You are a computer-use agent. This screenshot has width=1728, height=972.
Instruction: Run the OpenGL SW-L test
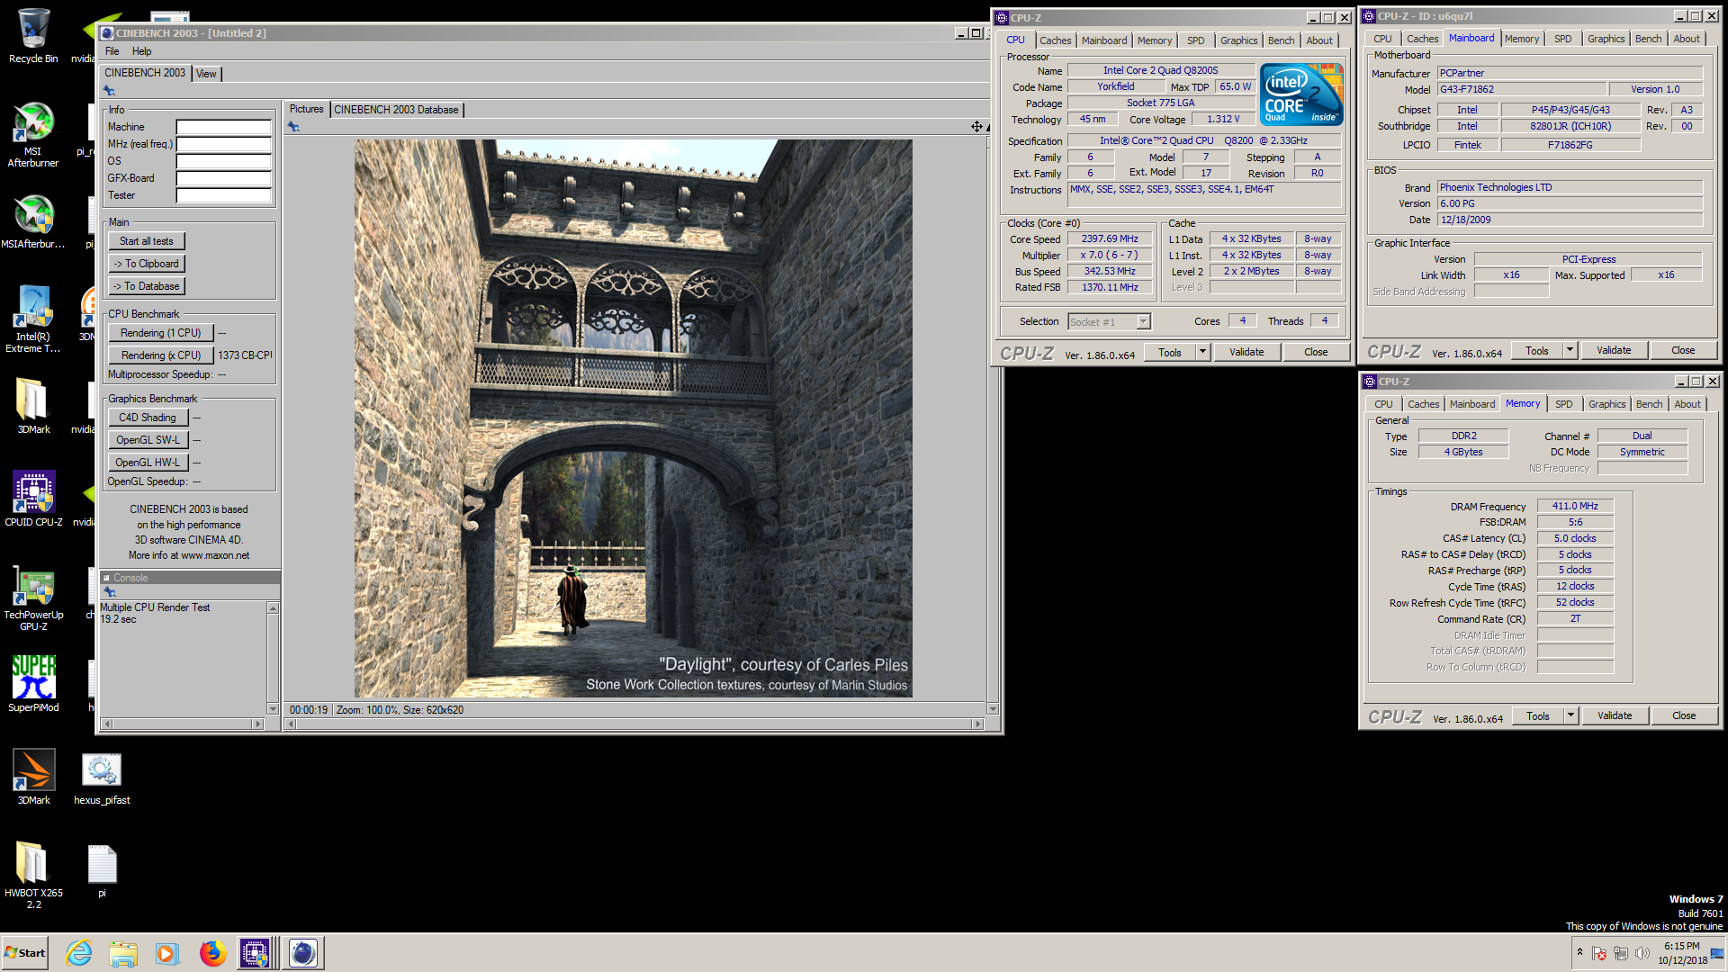tap(148, 440)
